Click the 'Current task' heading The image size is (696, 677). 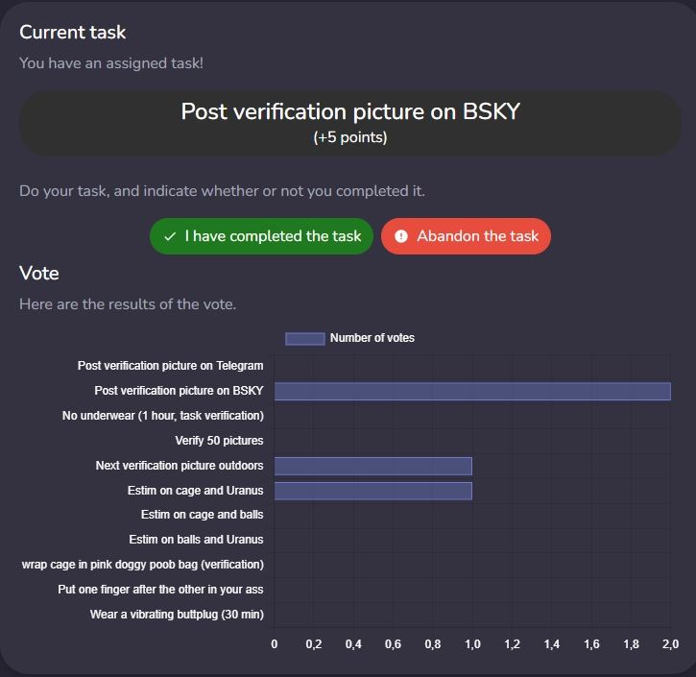[x=73, y=33]
